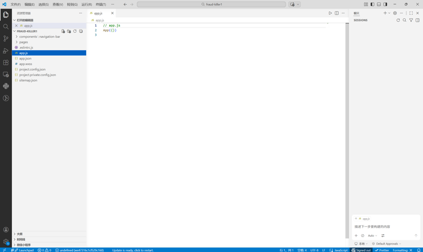Viewport: 423px width, 252px height.
Task: Open the Search view in activity bar
Action: 6,26
